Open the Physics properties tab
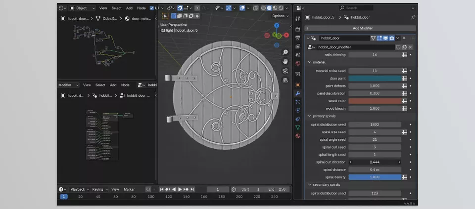475x209 pixels. [x=298, y=110]
